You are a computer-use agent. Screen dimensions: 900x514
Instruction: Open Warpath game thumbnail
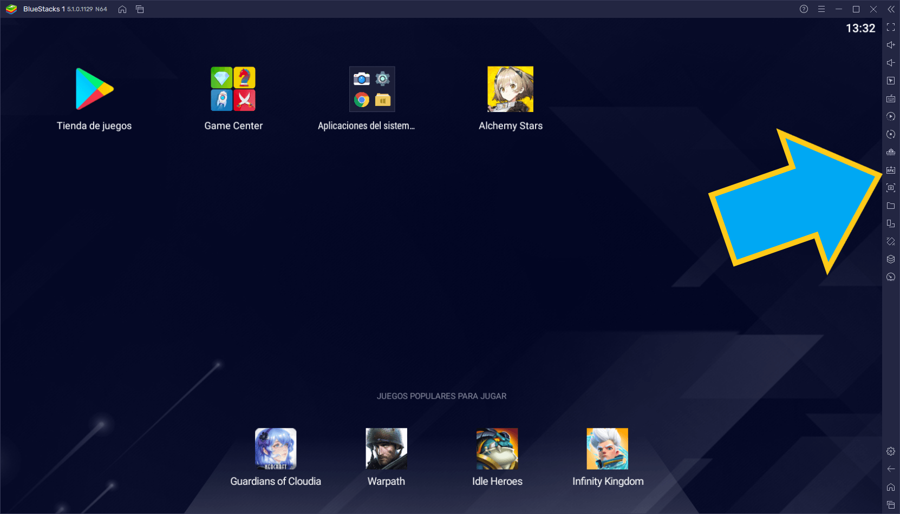coord(386,449)
